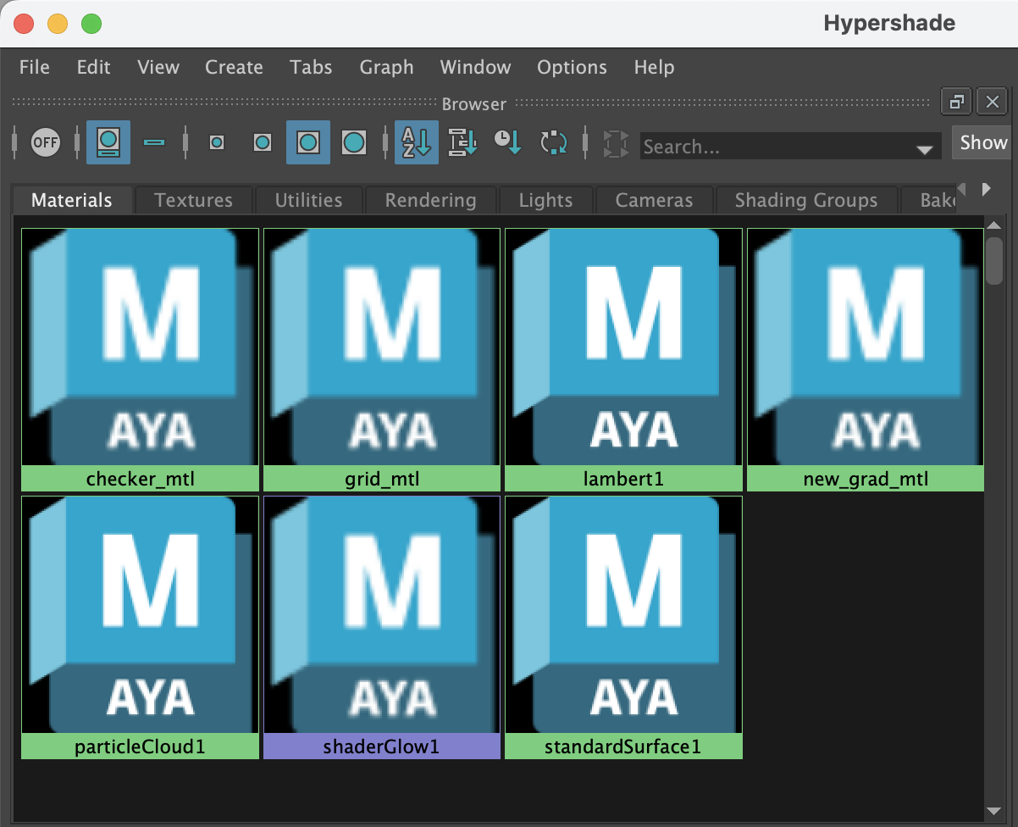The width and height of the screenshot is (1018, 827).
Task: Switch to View as list mode
Action: point(154,142)
